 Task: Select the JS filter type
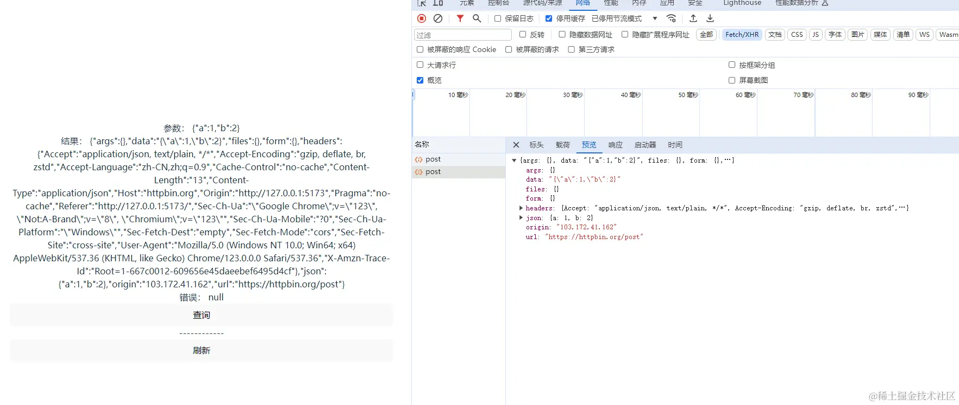(816, 35)
